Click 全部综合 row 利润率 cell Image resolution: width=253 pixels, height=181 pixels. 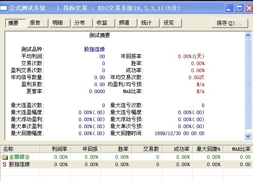55,157
